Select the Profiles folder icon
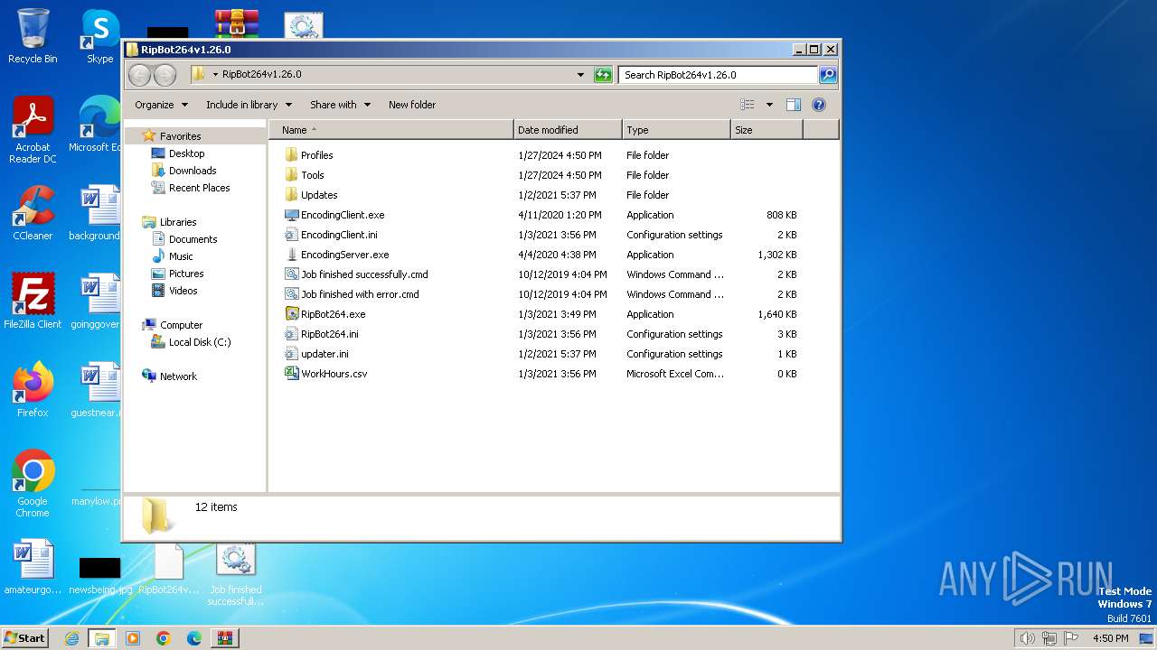This screenshot has width=1157, height=650. (x=291, y=155)
